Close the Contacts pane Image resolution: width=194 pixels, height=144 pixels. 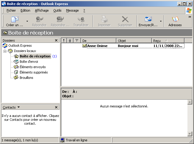pos(56,107)
